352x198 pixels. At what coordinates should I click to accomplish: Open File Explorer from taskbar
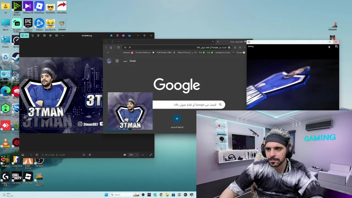(167, 195)
